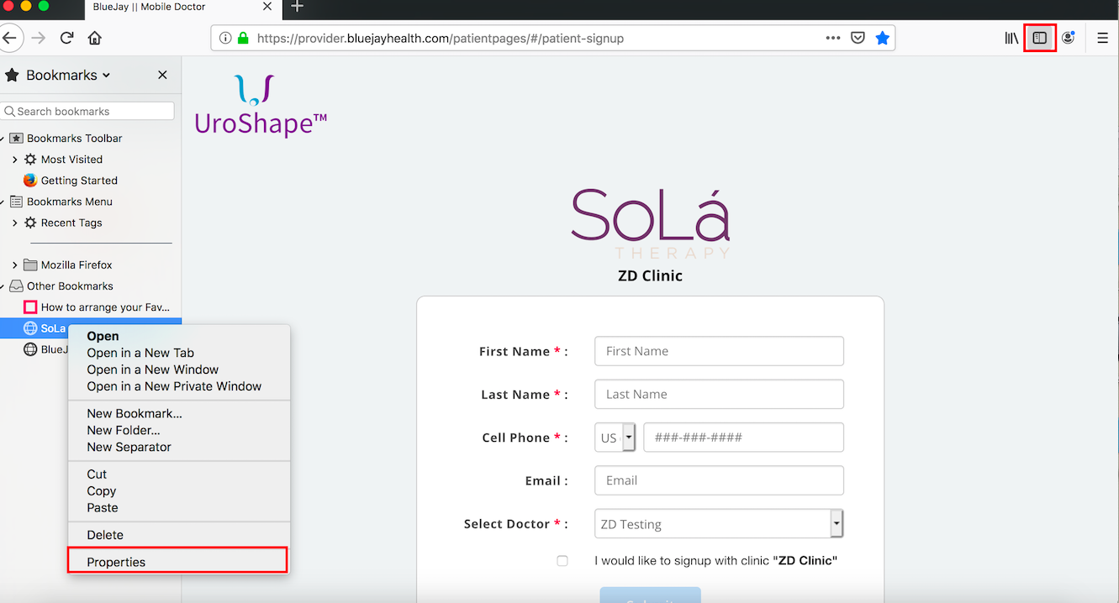Viewport: 1119px width, 603px height.
Task: Select the Bookmarks Menu folder
Action: pyautogui.click(x=69, y=202)
